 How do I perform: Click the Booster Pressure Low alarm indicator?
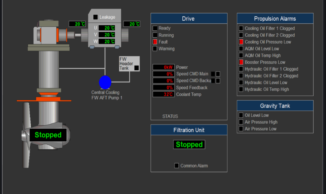(x=241, y=62)
